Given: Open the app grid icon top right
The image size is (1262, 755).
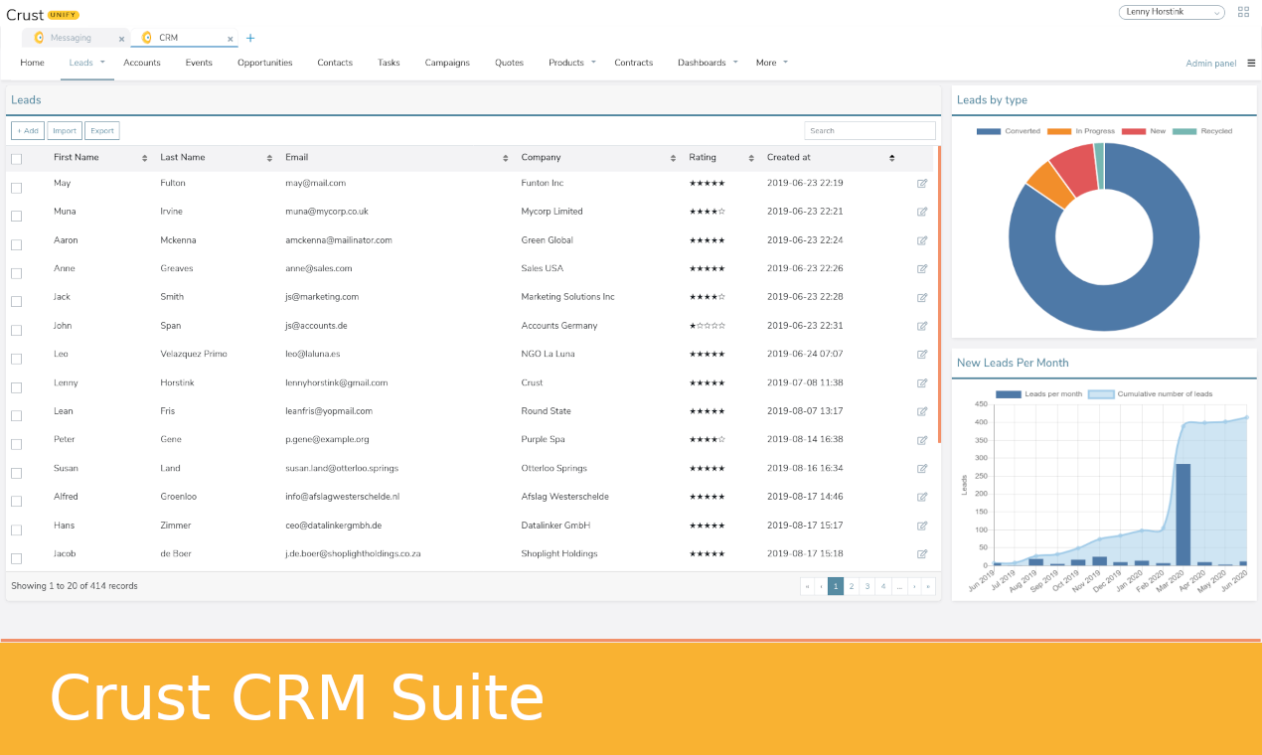Looking at the screenshot, I should [x=1244, y=12].
